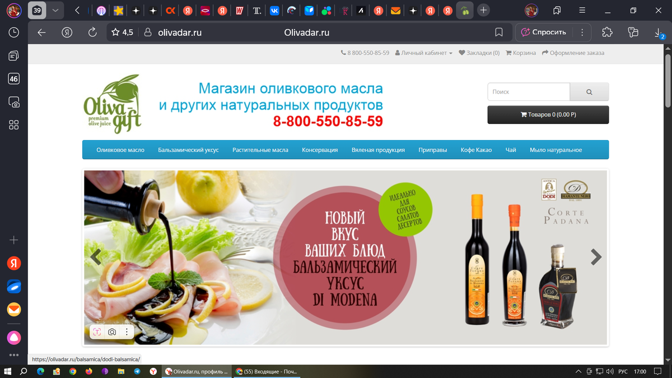The height and width of the screenshot is (378, 672).
Task: Expand the Личный кабинет dropdown
Action: (x=424, y=53)
